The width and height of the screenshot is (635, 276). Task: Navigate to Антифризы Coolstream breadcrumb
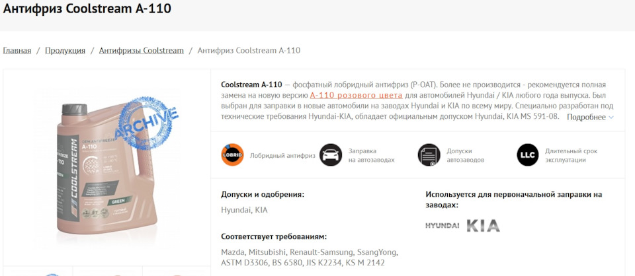coord(142,50)
